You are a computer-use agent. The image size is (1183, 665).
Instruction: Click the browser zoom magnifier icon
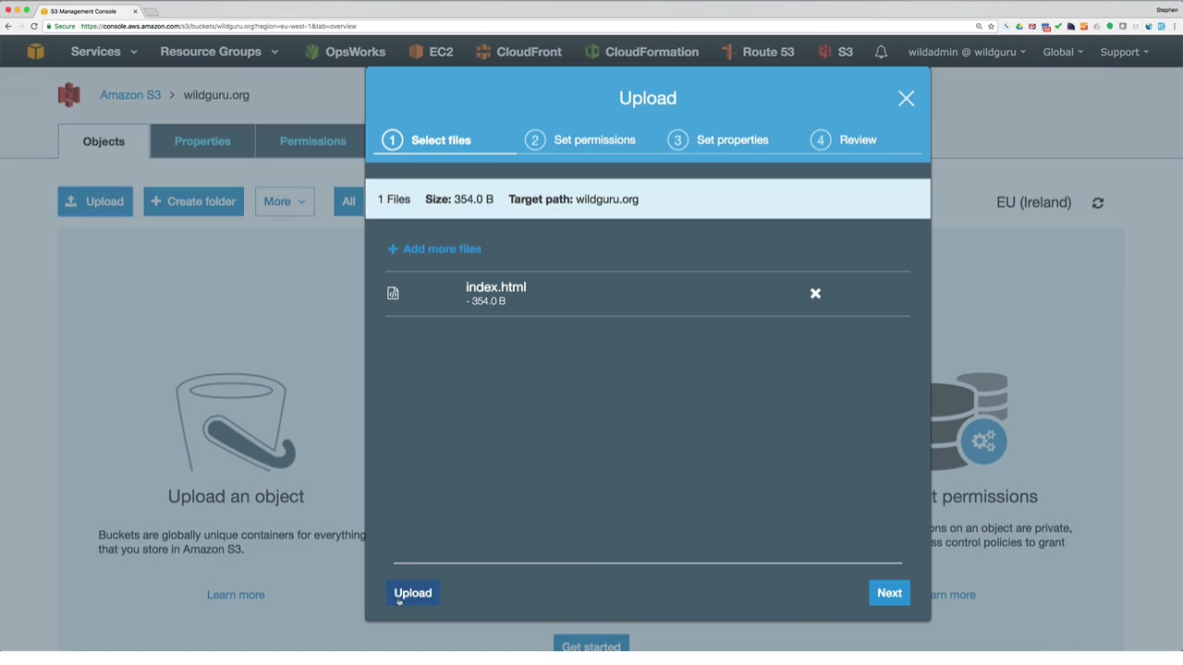point(979,26)
